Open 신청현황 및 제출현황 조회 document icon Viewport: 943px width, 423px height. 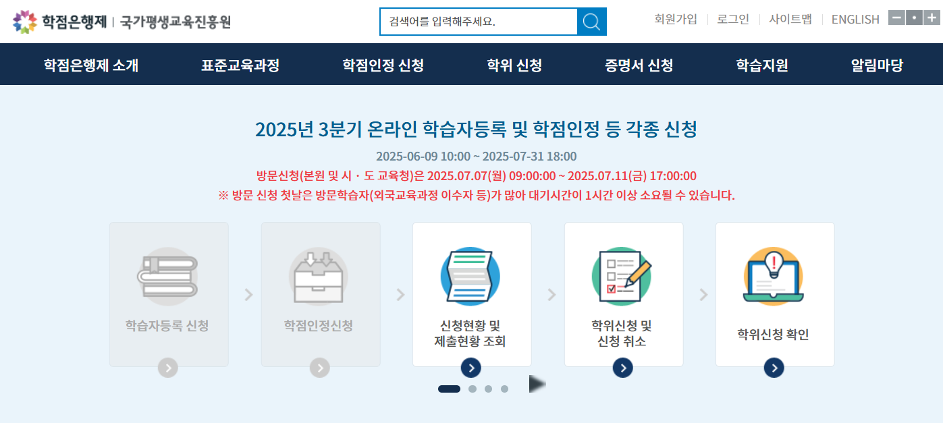471,277
